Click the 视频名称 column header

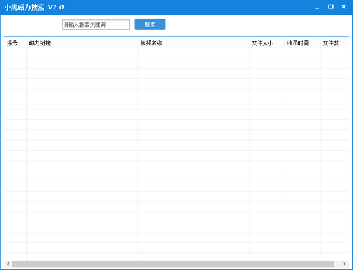pos(194,43)
